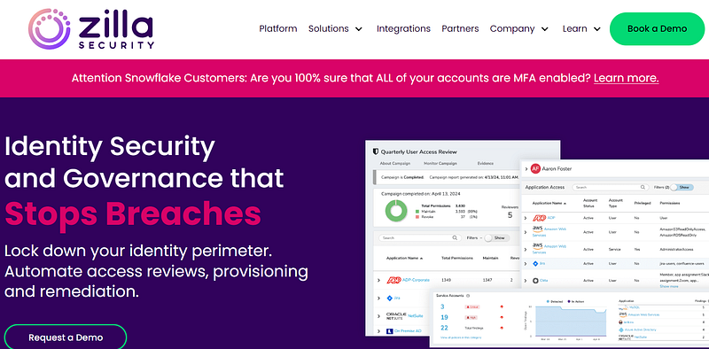Screen dimensions: 709x349
Task: Go to the Integrations page
Action: [403, 28]
